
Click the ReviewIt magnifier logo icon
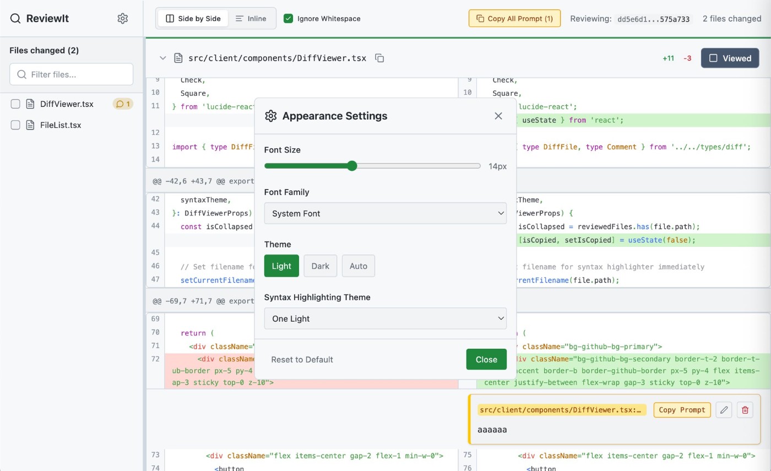(x=15, y=19)
